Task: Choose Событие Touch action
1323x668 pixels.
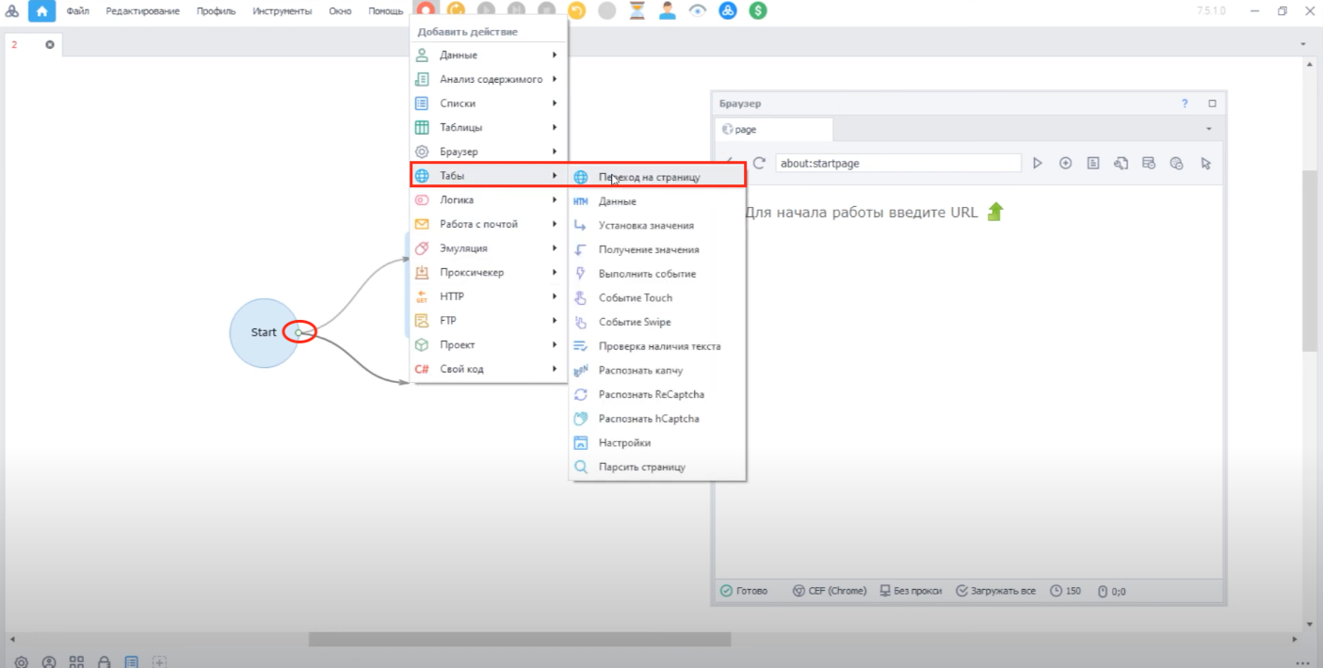Action: [657, 298]
